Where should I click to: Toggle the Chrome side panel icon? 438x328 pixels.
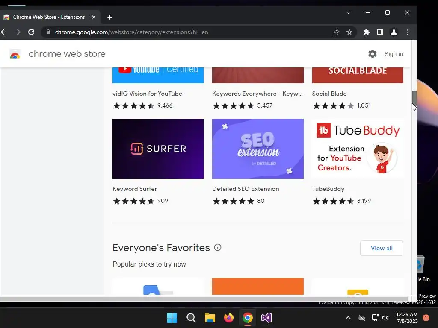(x=380, y=32)
